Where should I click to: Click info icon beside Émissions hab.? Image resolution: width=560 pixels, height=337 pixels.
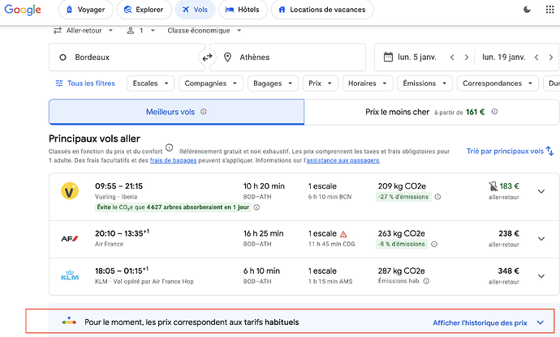click(426, 281)
